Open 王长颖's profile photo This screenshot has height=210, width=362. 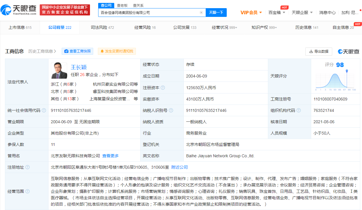click(59, 70)
